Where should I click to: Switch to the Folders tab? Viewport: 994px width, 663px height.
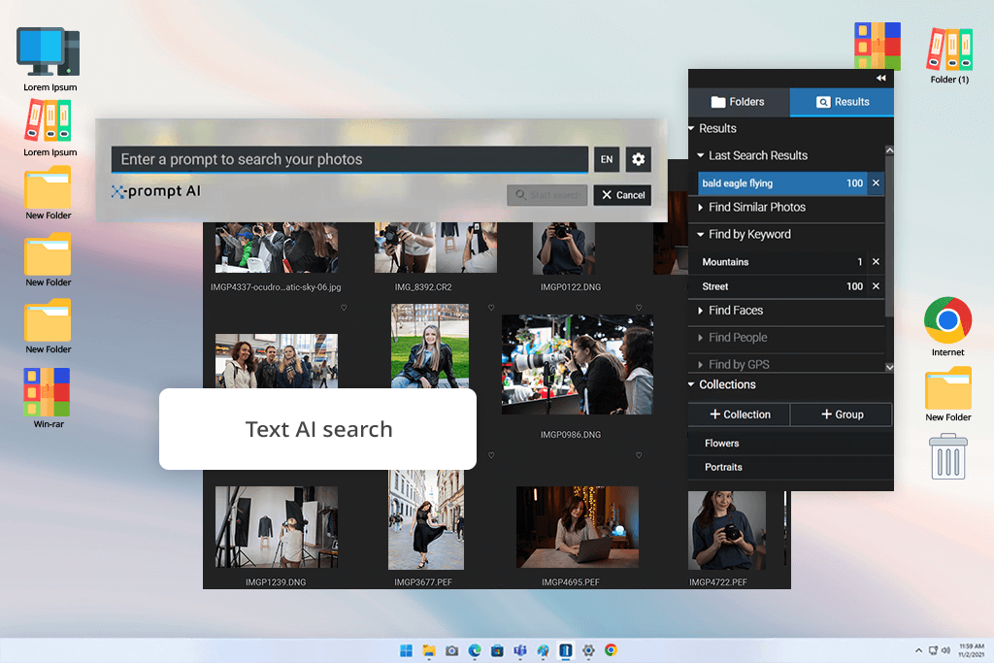pyautogui.click(x=739, y=102)
